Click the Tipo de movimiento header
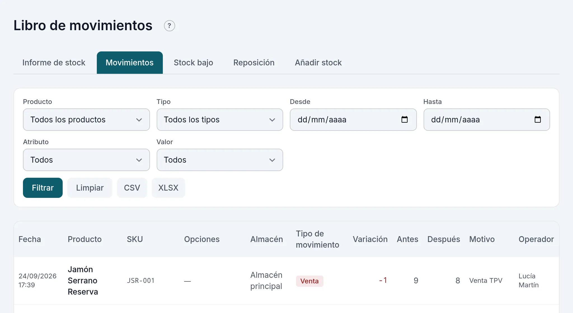 coord(318,239)
